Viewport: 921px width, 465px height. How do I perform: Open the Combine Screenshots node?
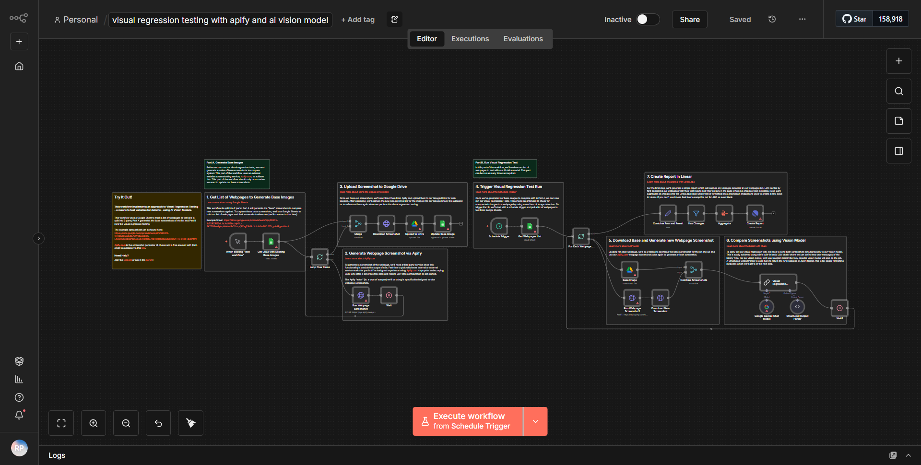(693, 268)
